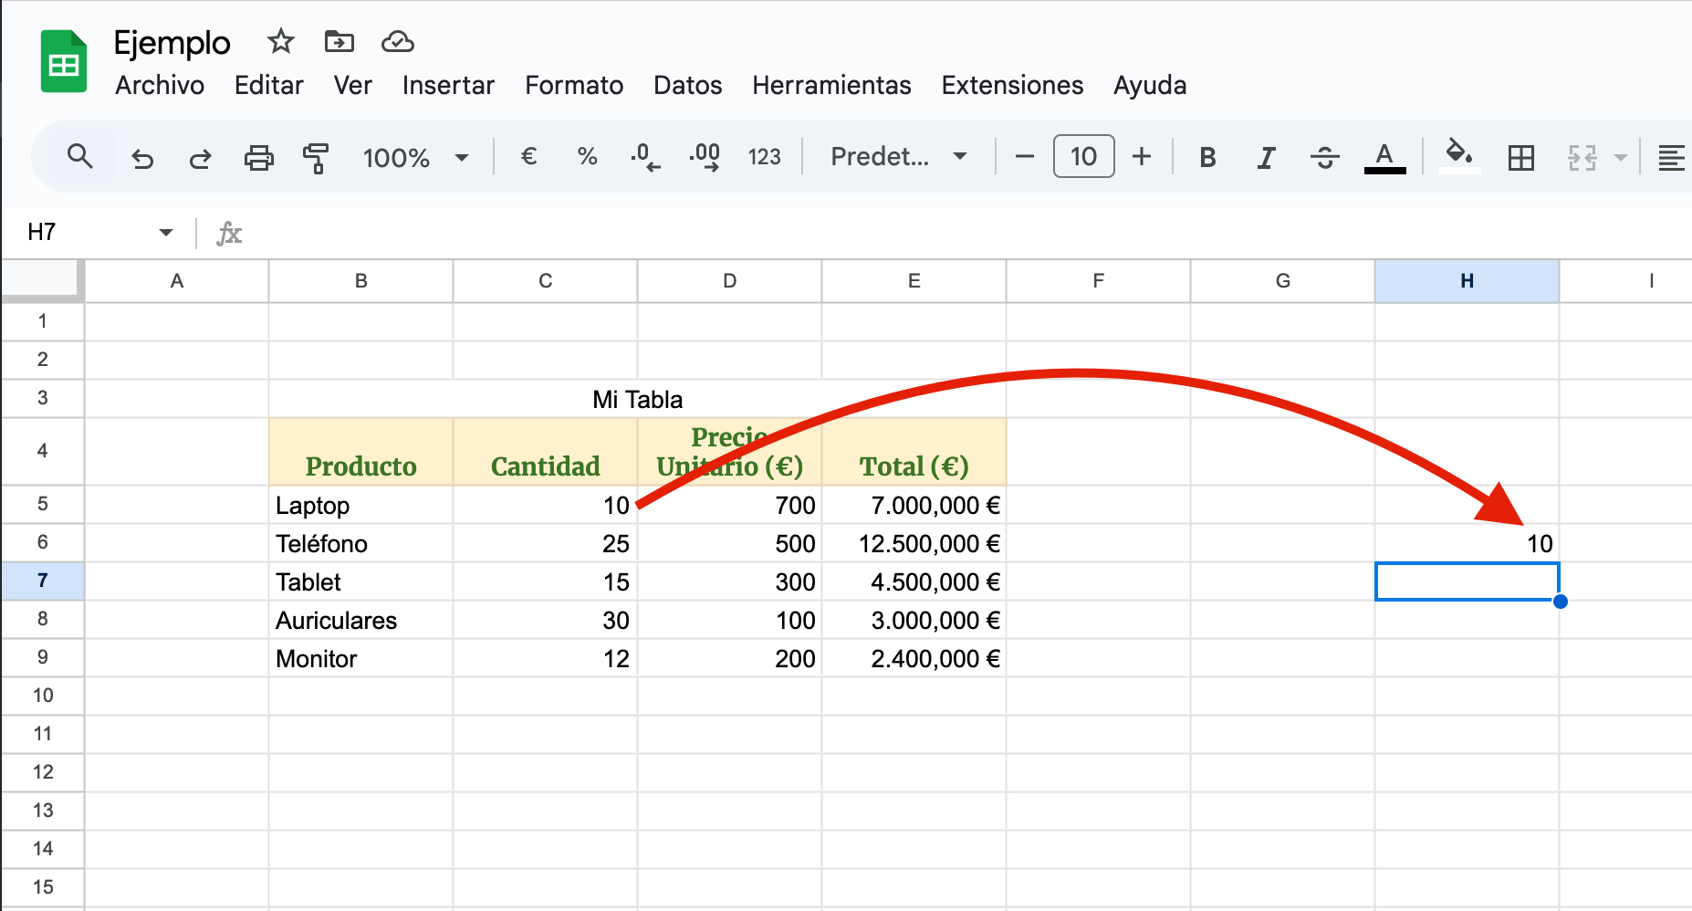The width and height of the screenshot is (1692, 911).
Task: Toggle strikethrough formatting
Action: pos(1324,158)
